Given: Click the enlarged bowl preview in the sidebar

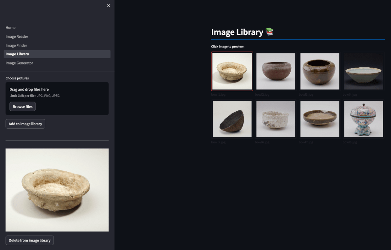Looking at the screenshot, I should pyautogui.click(x=57, y=190).
